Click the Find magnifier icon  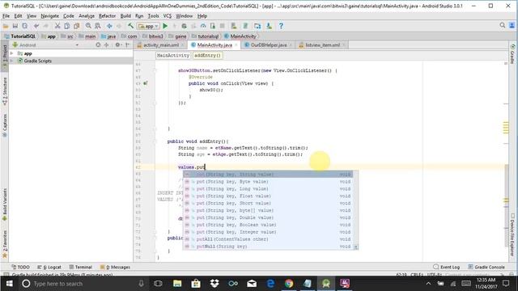click(88, 26)
